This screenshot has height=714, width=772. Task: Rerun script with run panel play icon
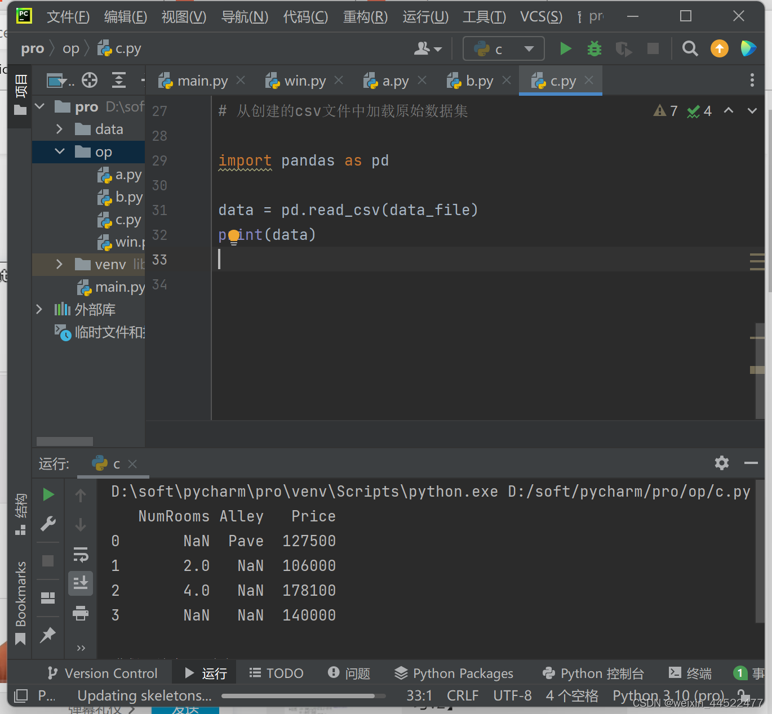tap(48, 495)
